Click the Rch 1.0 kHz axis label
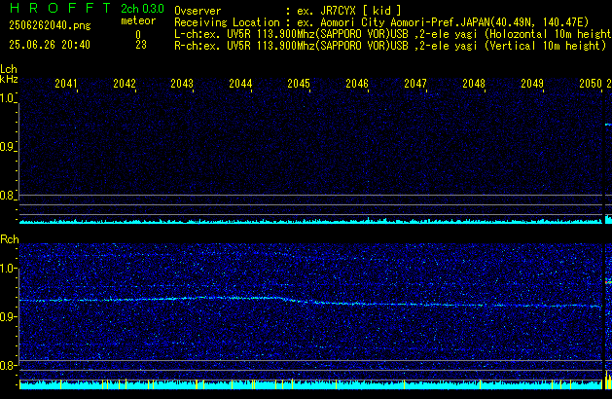 pos(7,269)
